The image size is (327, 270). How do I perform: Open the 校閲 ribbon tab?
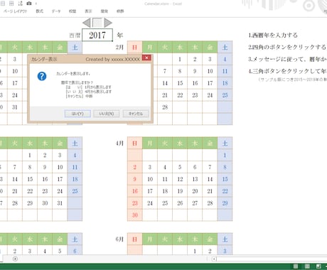coord(73,11)
